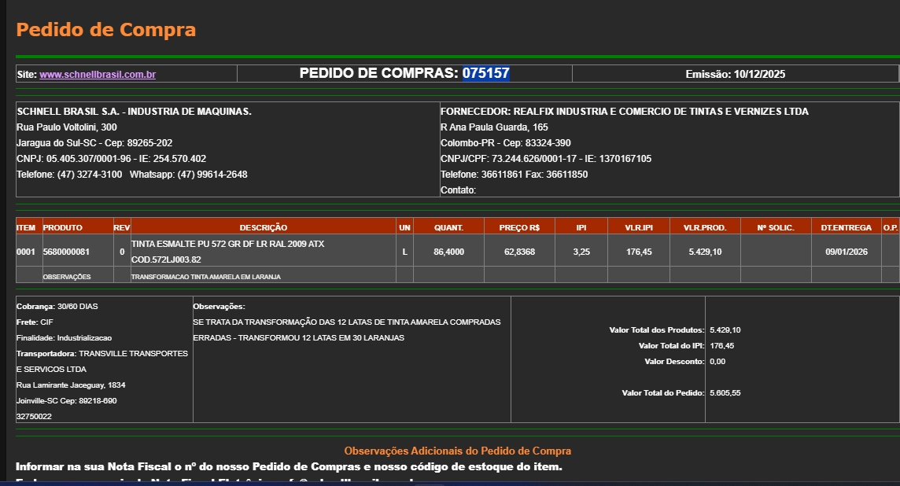The height and width of the screenshot is (486, 900).
Task: Click the FORNECEDOR Realfix name line
Action: point(624,112)
